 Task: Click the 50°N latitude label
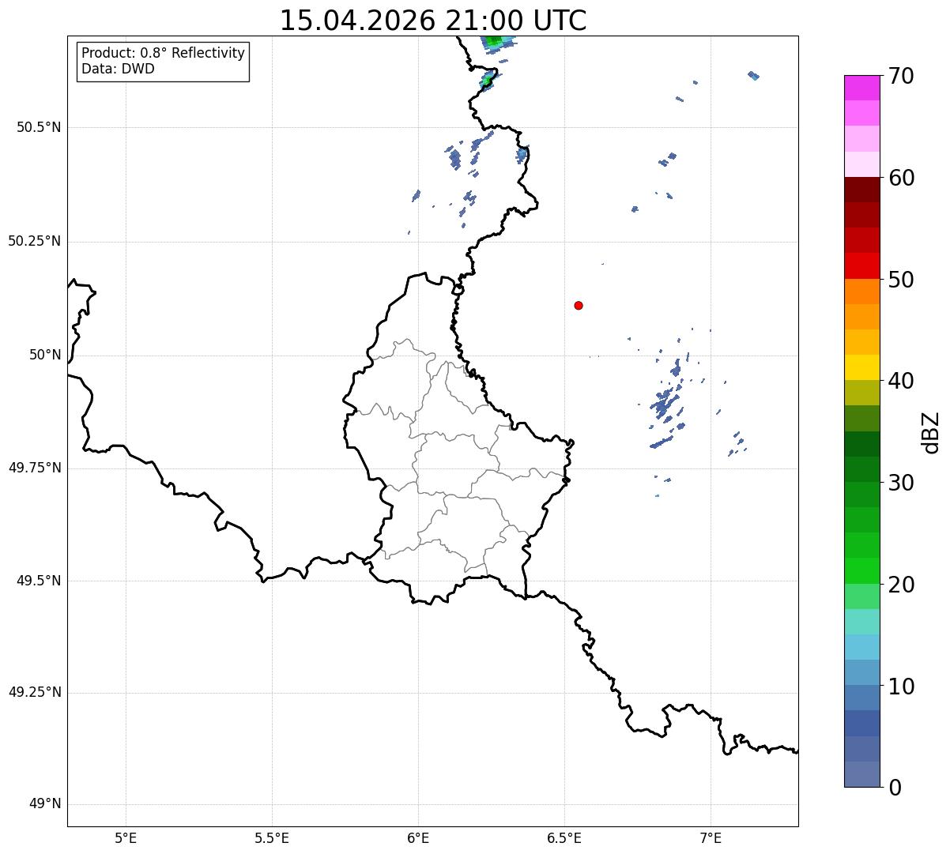(x=45, y=355)
